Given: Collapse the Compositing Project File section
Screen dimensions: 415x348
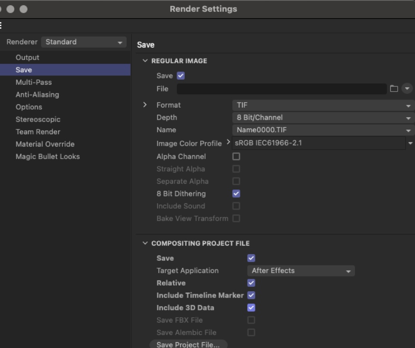Looking at the screenshot, I should tap(145, 243).
